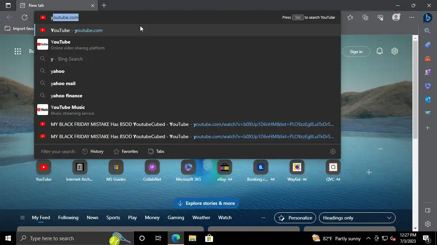Image resolution: width=437 pixels, height=245 pixels.
Task: Open the Bing Chat sidebar button
Action: pyautogui.click(x=427, y=17)
